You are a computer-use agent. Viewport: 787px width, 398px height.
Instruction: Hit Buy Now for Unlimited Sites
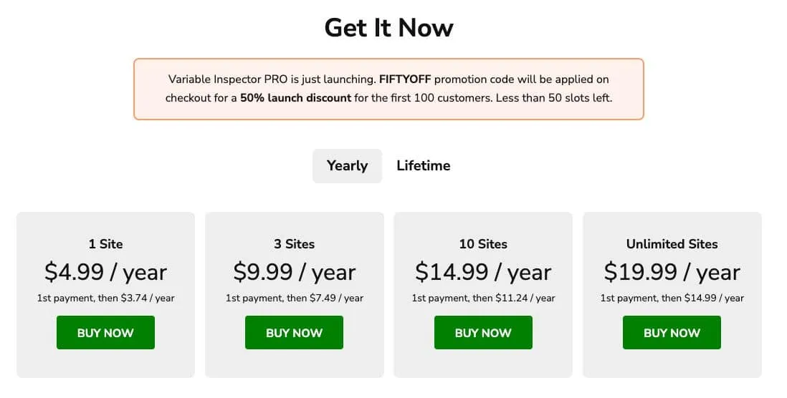672,333
